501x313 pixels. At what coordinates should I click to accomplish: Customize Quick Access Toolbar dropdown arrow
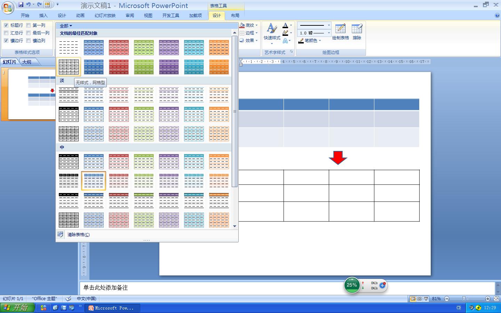[x=57, y=5]
